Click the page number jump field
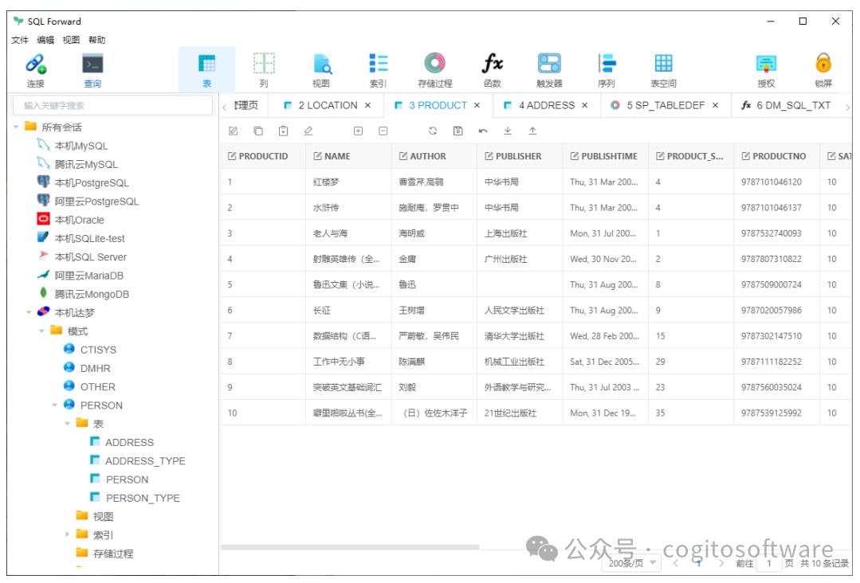 coord(769,563)
